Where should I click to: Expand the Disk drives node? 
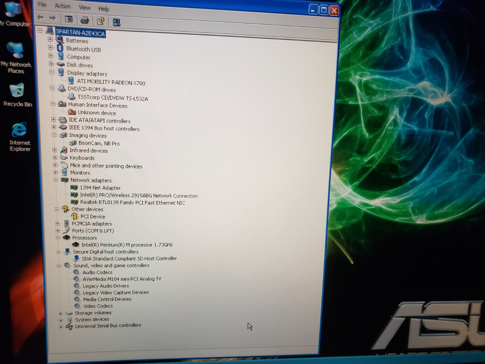(x=51, y=64)
